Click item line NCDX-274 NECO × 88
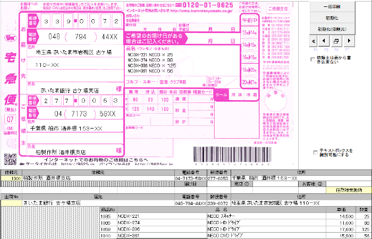372x239 pixels. click(x=150, y=60)
